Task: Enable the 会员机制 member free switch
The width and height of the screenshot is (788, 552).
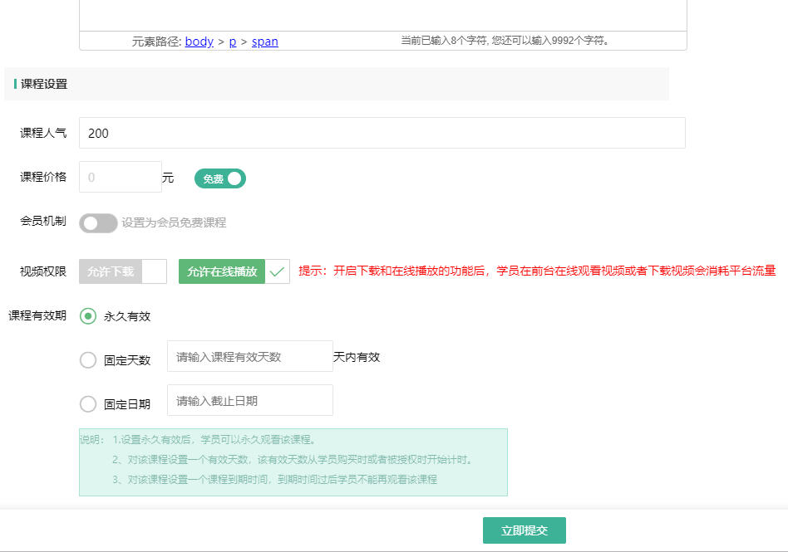Action: [x=98, y=223]
